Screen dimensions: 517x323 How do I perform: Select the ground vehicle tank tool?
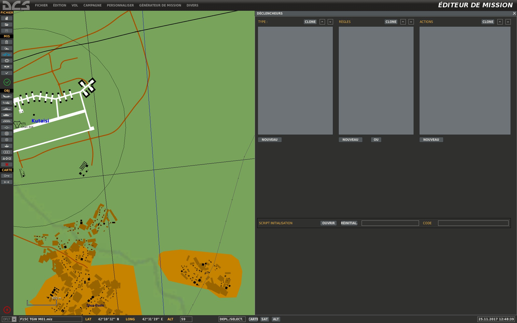[x=7, y=115]
